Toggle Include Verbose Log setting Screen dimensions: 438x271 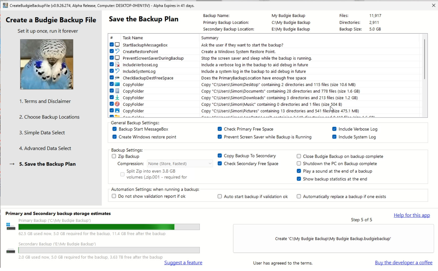334,129
